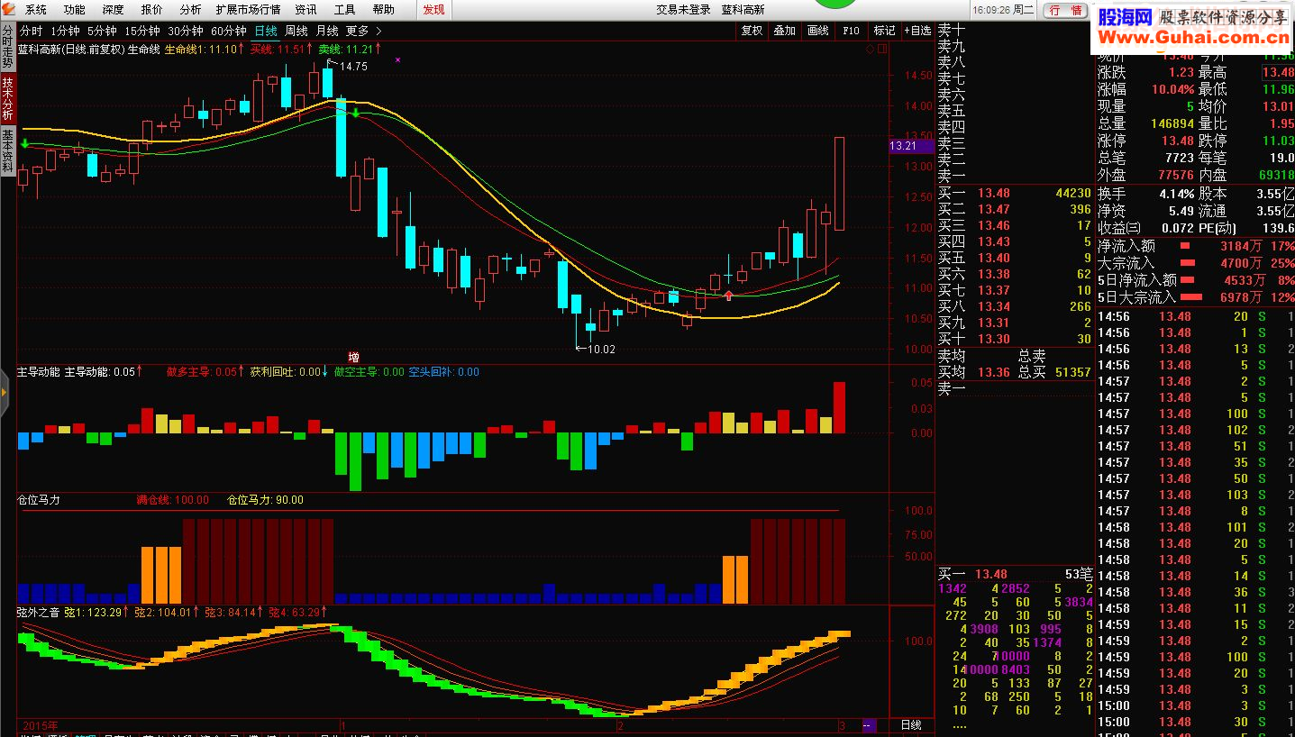The height and width of the screenshot is (737, 1295).
Task: Open the 基本资料 sidebar tab
Action: click(x=7, y=150)
